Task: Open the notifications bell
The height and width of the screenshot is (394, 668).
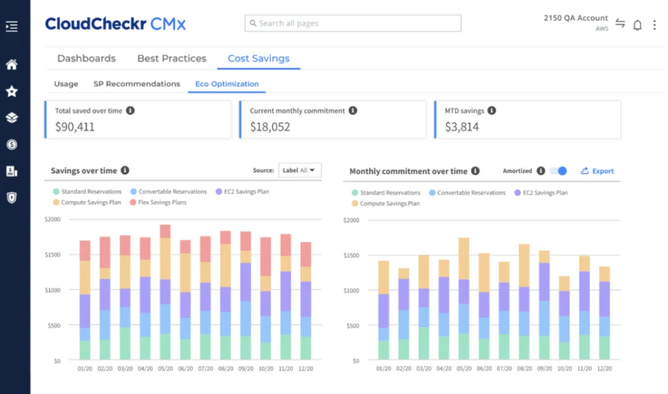Action: (637, 25)
